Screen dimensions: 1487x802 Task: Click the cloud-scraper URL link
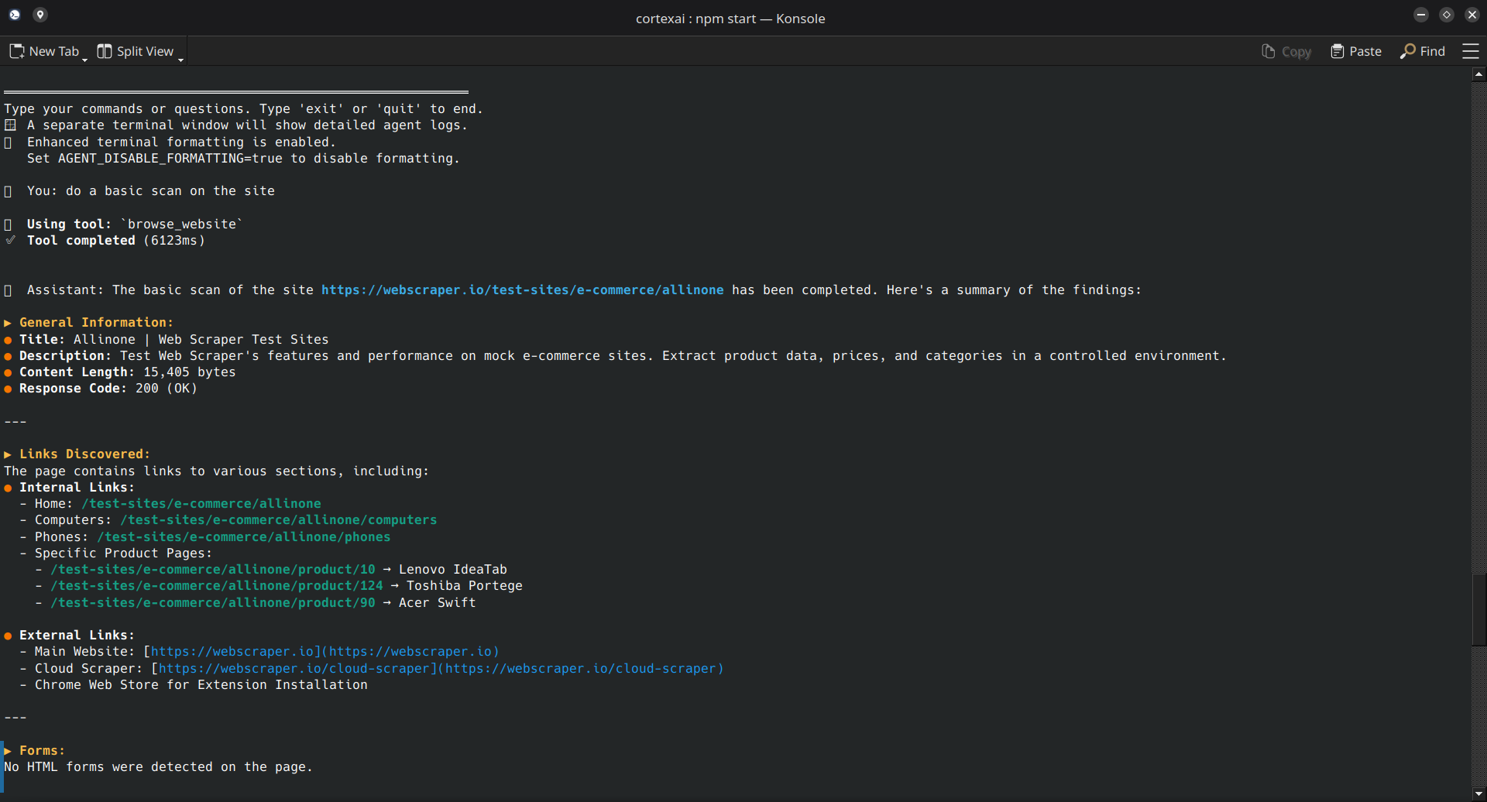click(294, 669)
